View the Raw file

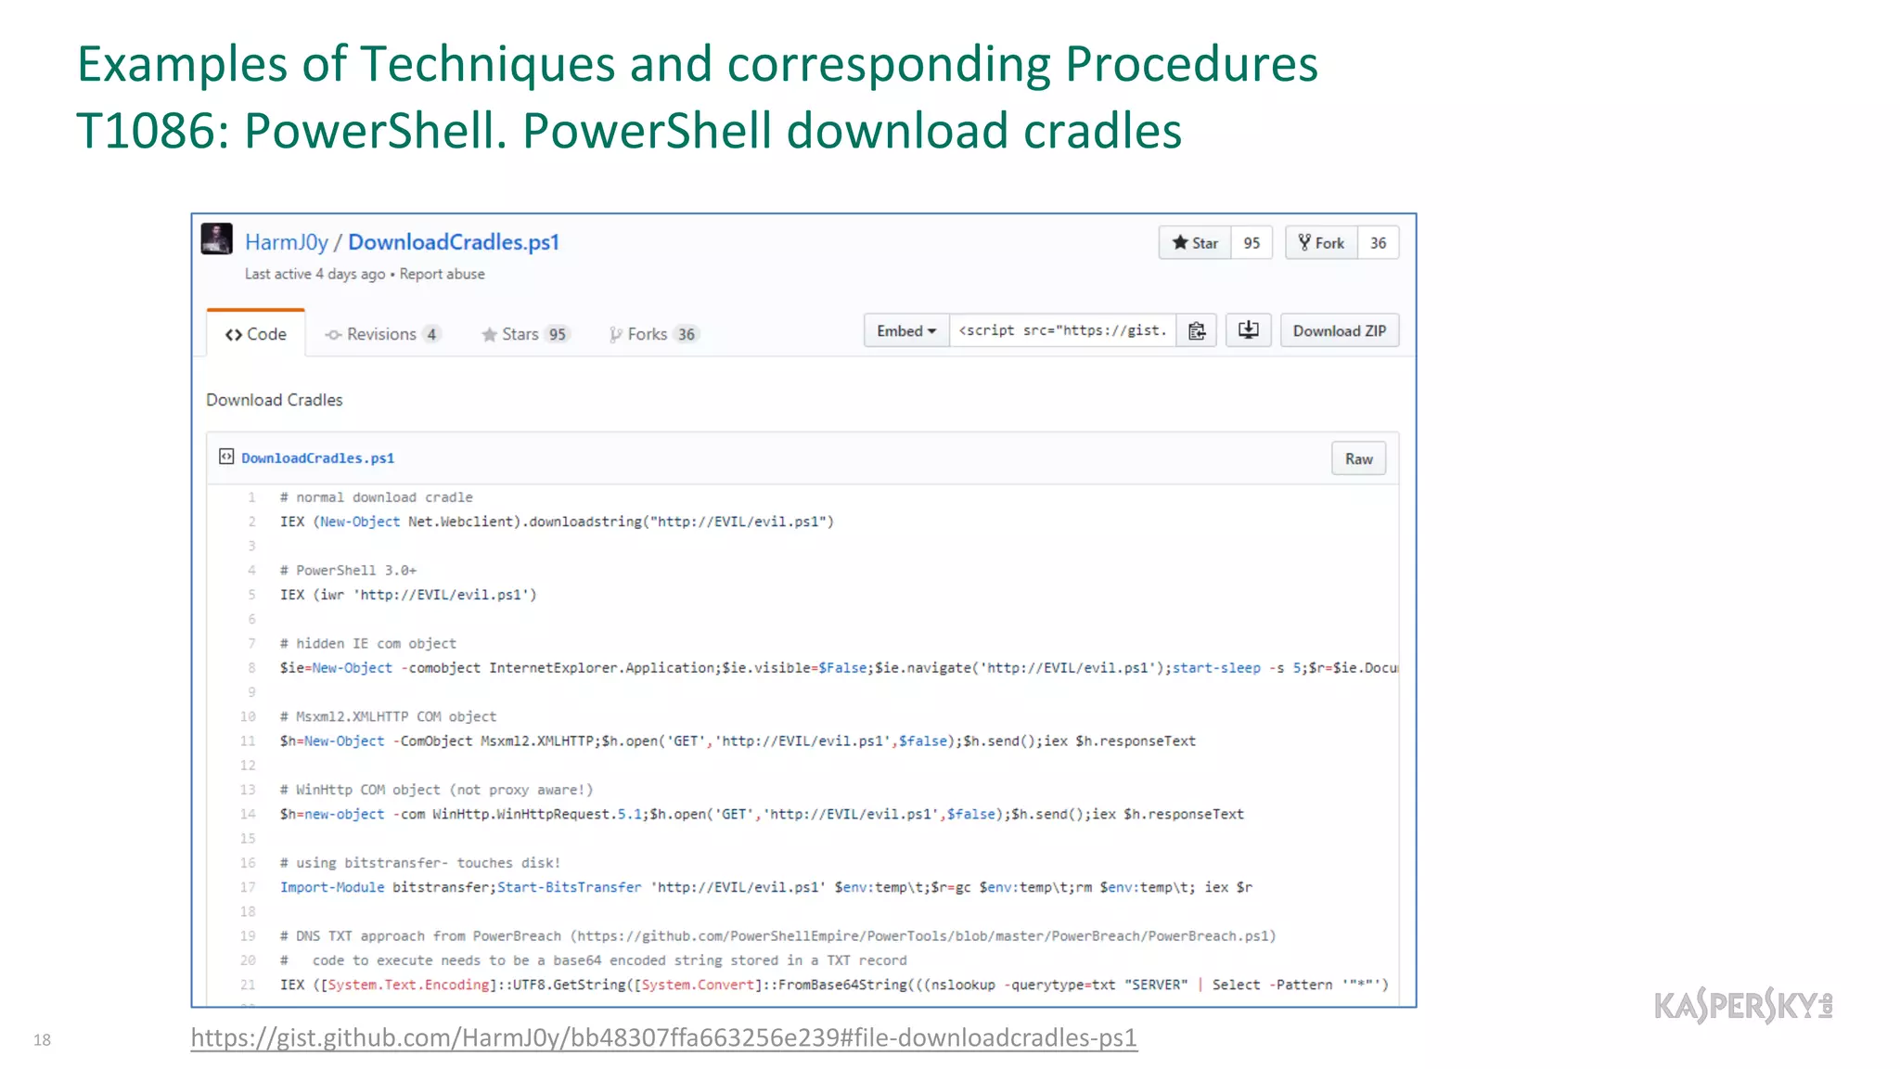point(1358,458)
